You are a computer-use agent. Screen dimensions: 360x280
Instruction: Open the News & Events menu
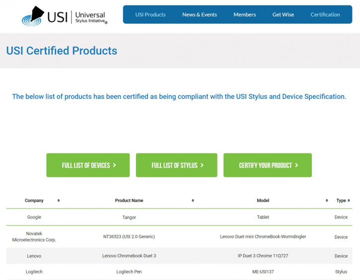(200, 15)
